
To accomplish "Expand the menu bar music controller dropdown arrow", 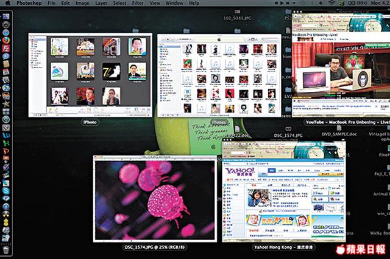I will point(294,3).
